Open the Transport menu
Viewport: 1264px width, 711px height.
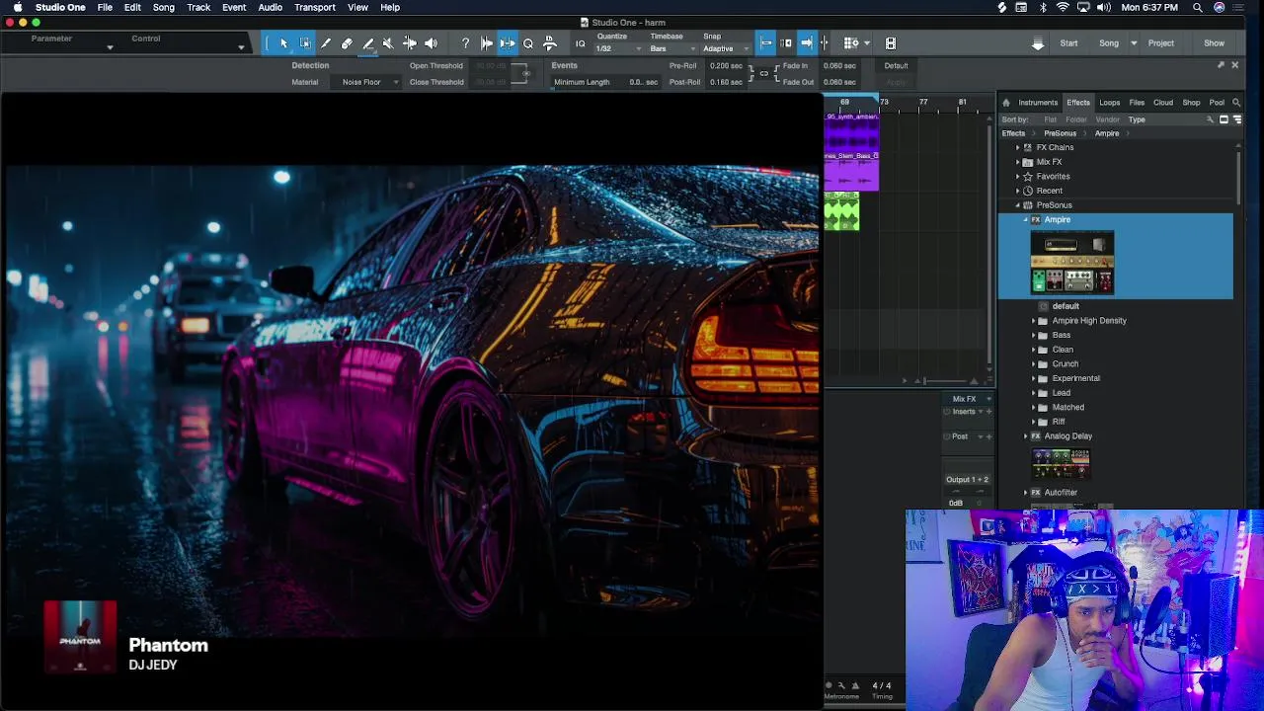coord(314,8)
